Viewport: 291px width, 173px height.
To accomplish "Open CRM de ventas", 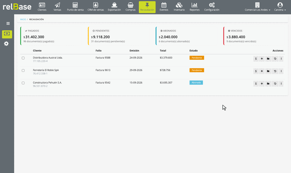I will point(96,7).
